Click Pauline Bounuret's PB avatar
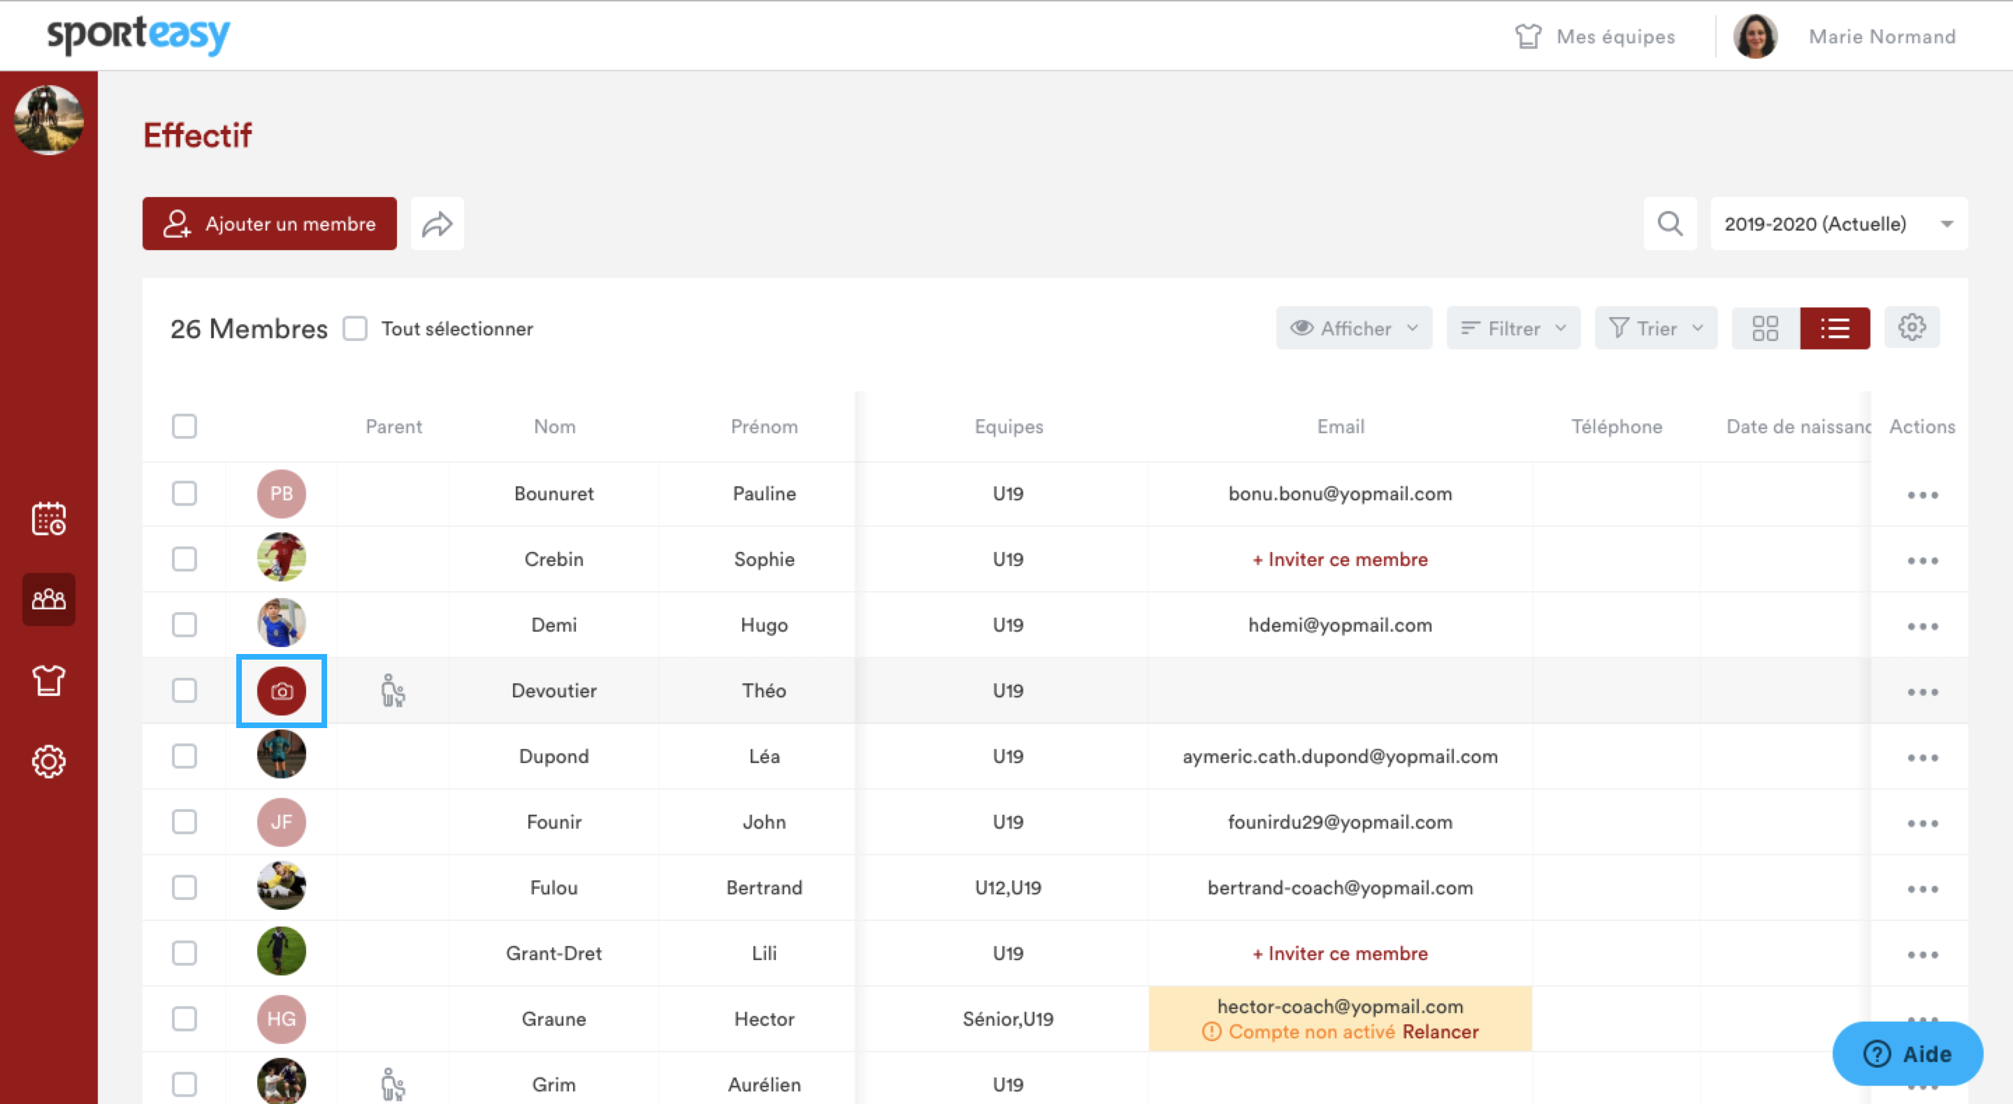This screenshot has width=2013, height=1104. coord(281,494)
